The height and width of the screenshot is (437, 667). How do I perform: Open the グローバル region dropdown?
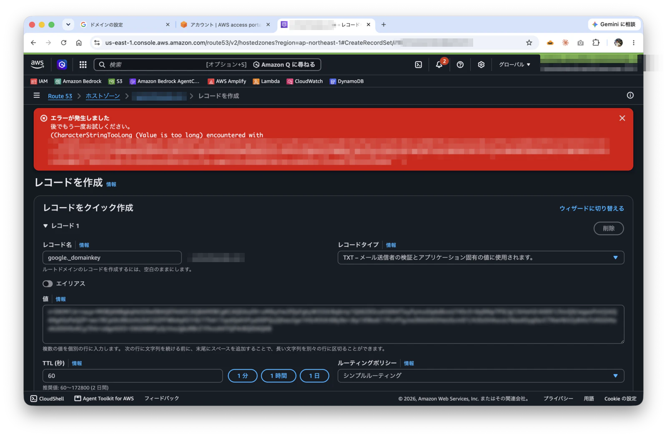[x=514, y=64]
